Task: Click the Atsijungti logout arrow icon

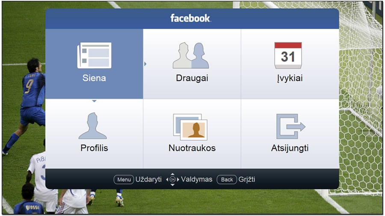Action: click(290, 126)
